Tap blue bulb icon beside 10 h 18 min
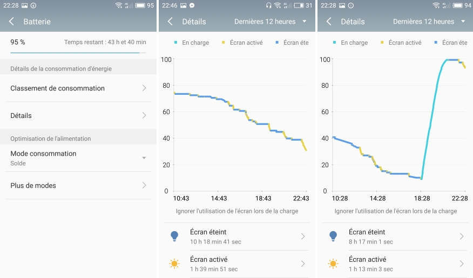The height and width of the screenshot is (278, 473). tap(174, 236)
